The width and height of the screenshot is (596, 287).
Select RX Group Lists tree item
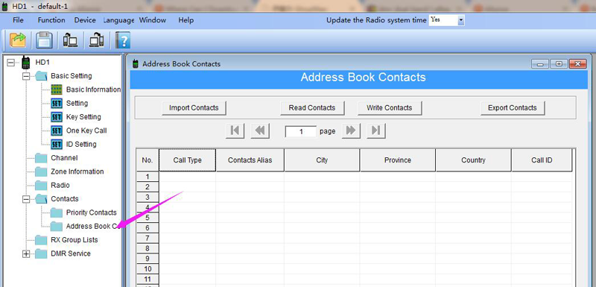coord(74,240)
